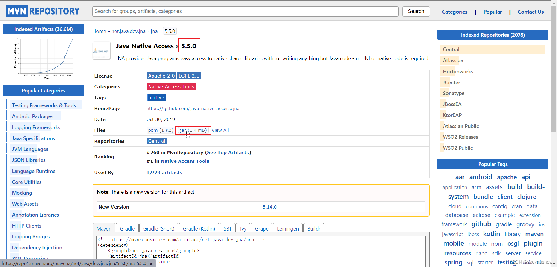Open the Central indexed repository
The image size is (557, 267).
(451, 50)
